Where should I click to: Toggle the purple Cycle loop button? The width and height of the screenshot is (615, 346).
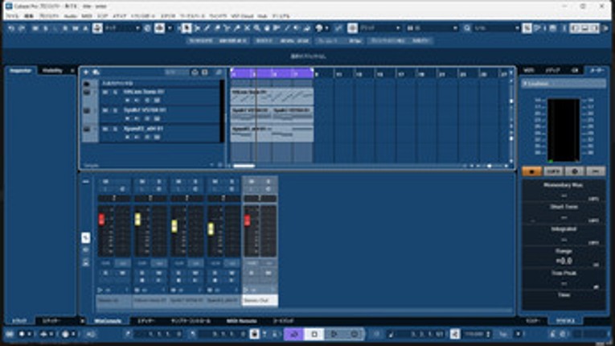click(x=294, y=334)
